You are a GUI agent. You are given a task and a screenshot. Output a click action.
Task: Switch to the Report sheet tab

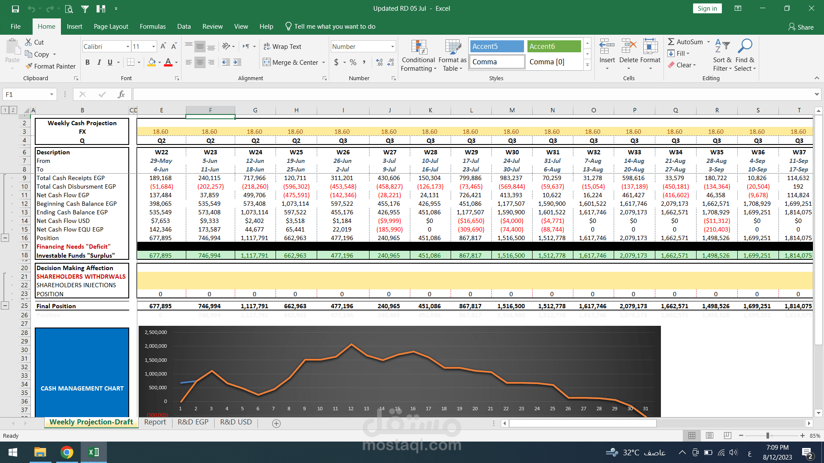pos(155,422)
